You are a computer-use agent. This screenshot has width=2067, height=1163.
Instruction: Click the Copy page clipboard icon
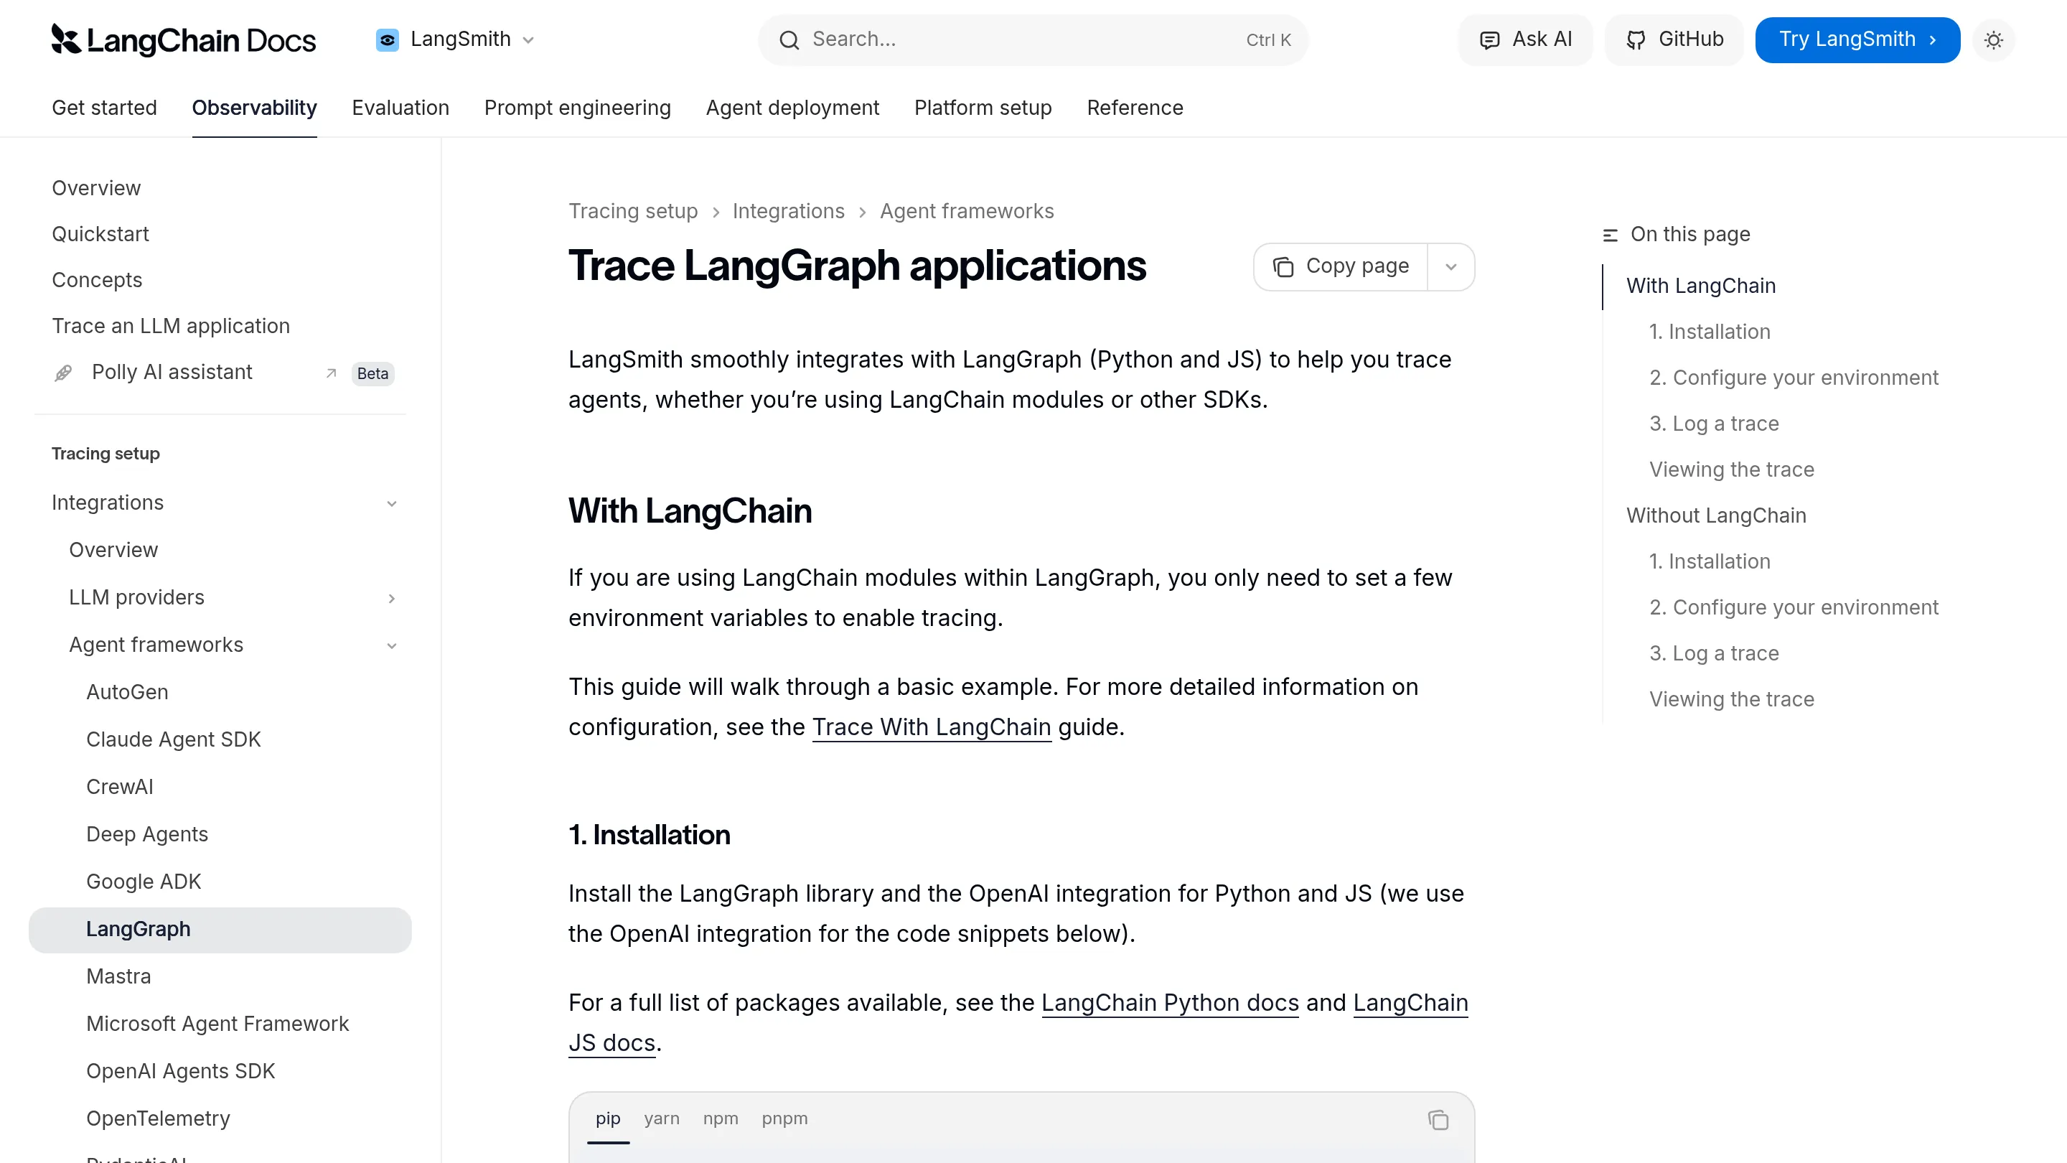(x=1284, y=266)
